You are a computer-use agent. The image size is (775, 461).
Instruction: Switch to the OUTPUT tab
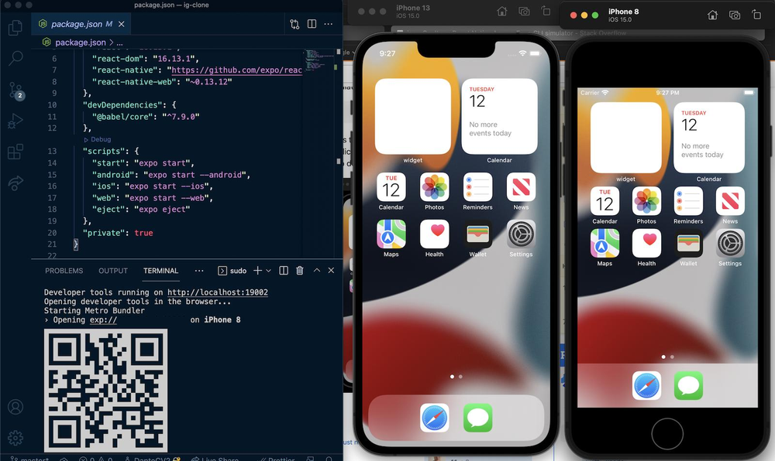coord(112,270)
